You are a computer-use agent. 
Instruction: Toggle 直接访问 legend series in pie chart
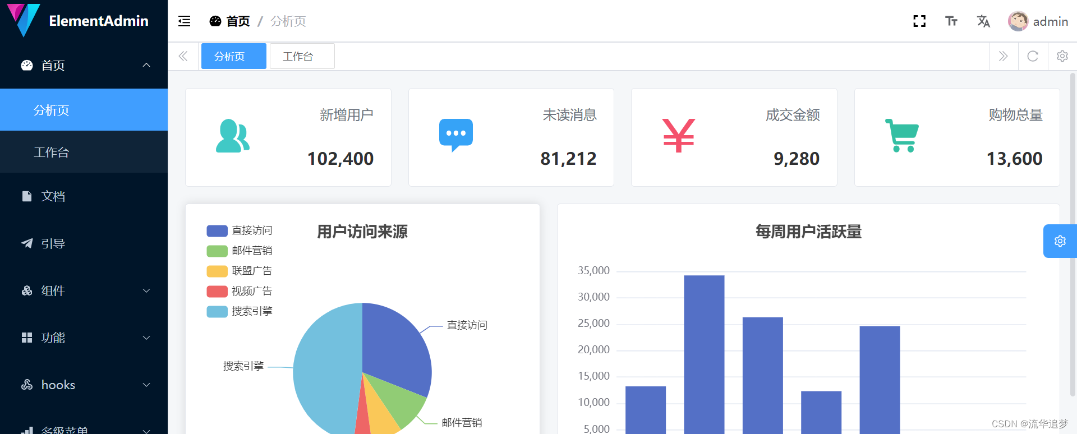[x=240, y=230]
